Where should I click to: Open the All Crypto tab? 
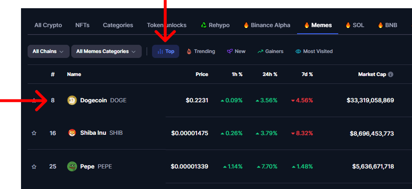[48, 25]
